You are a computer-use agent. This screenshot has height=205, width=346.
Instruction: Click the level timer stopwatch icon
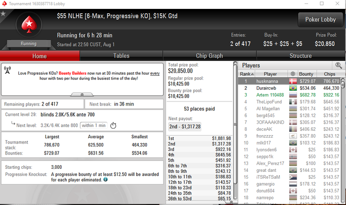(113, 125)
